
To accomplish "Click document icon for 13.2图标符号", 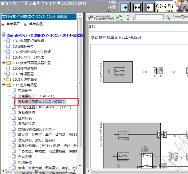I will click(x=8, y=46).
